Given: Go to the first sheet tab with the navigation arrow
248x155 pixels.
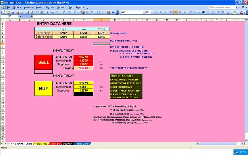Looking at the screenshot, I should pyautogui.click(x=2, y=144).
